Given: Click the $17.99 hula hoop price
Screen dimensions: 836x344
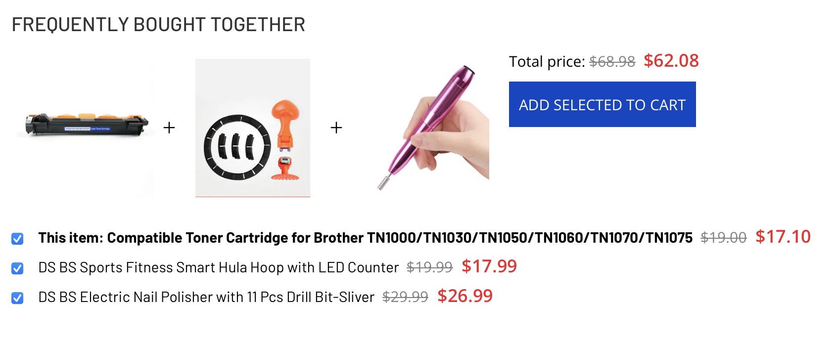Looking at the screenshot, I should [x=489, y=266].
